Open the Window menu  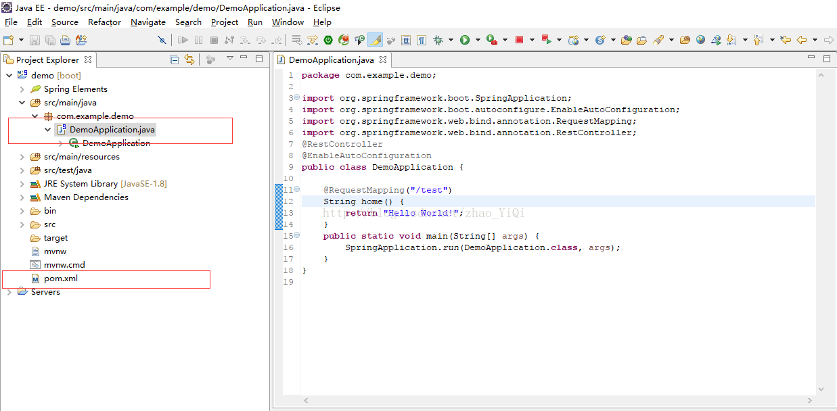(x=288, y=22)
